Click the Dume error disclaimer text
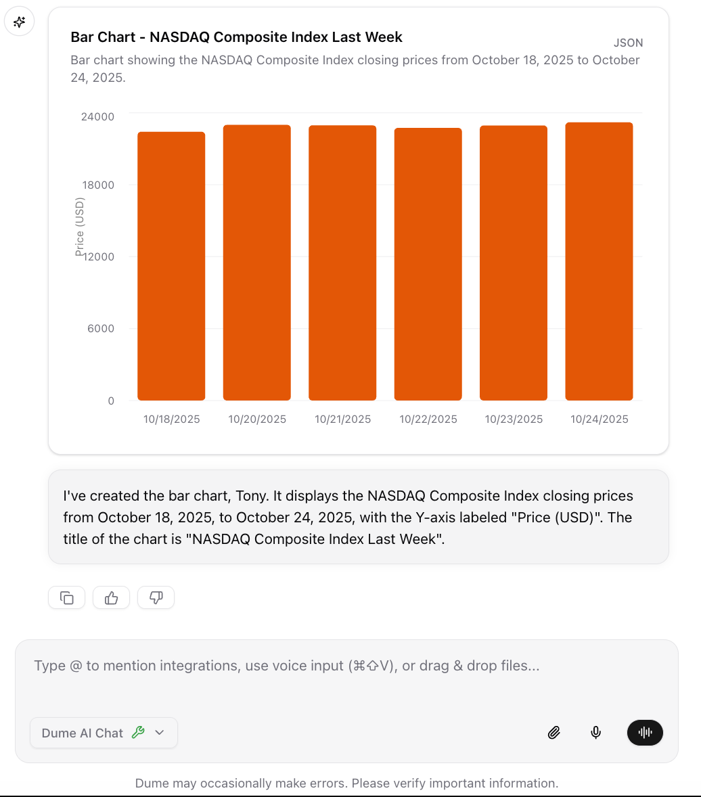 click(x=348, y=783)
